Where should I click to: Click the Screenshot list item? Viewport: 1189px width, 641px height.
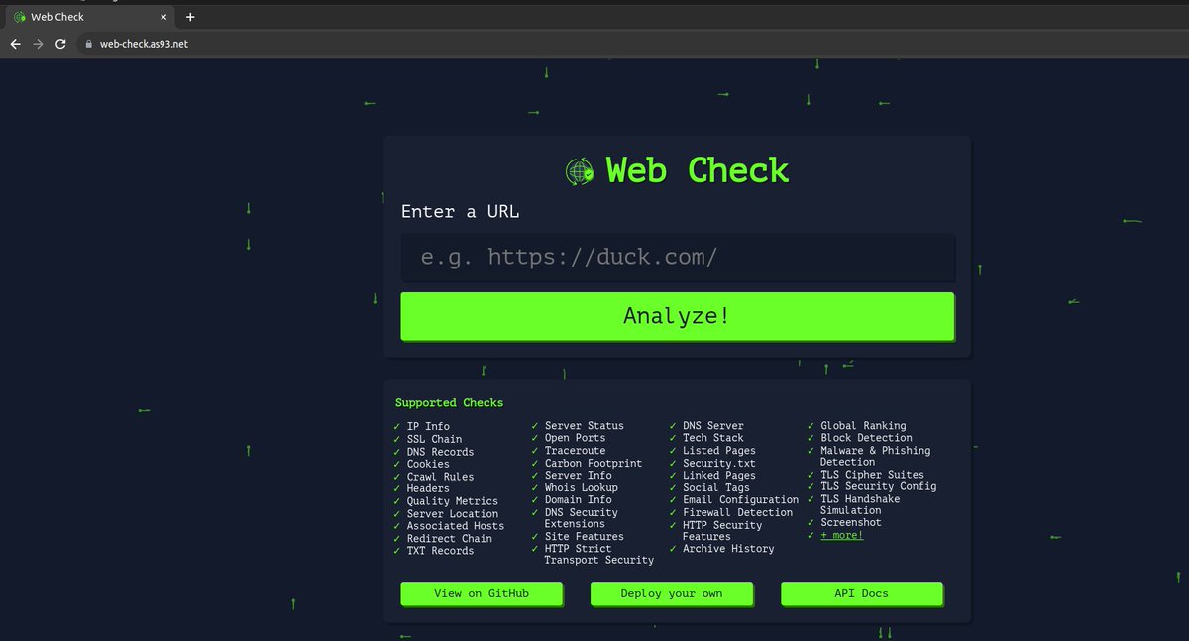pos(851,523)
